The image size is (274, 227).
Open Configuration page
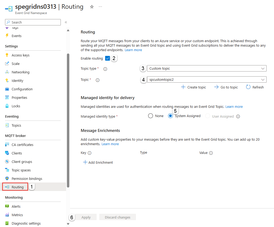click(x=22, y=89)
